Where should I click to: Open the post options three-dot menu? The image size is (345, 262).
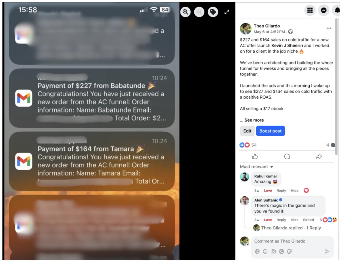[x=329, y=28]
